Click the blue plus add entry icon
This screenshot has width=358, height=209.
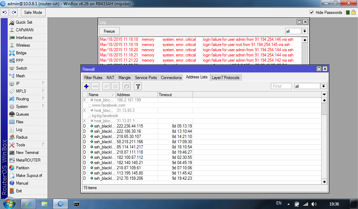point(87,86)
